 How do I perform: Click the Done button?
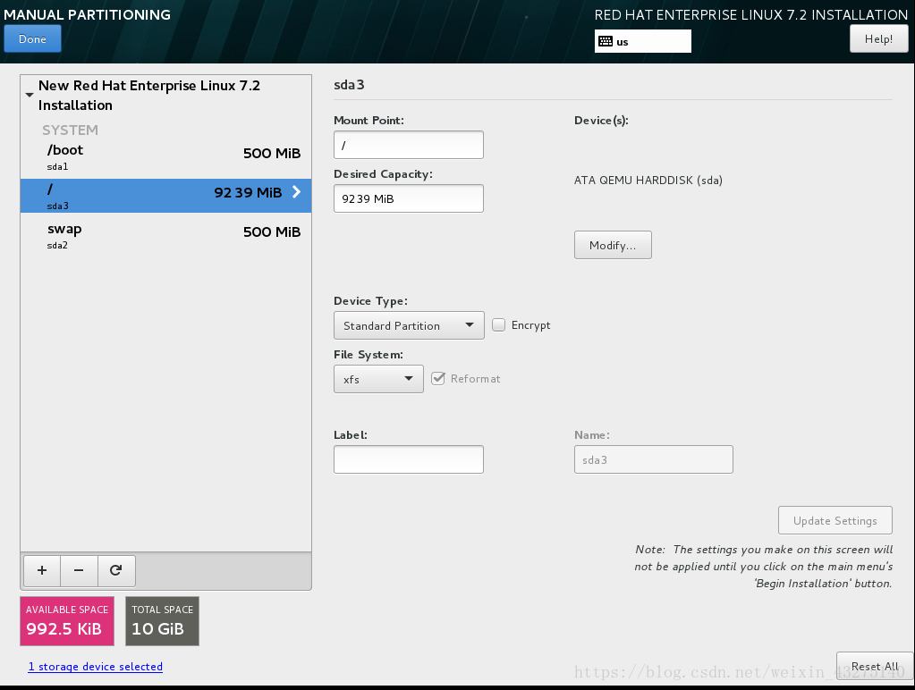tap(33, 39)
